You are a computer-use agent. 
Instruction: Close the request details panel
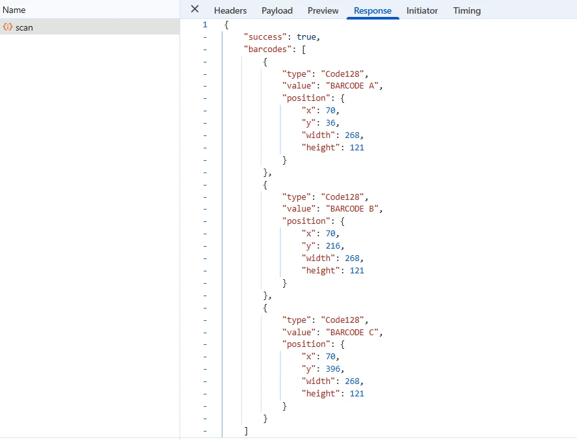pos(195,9)
